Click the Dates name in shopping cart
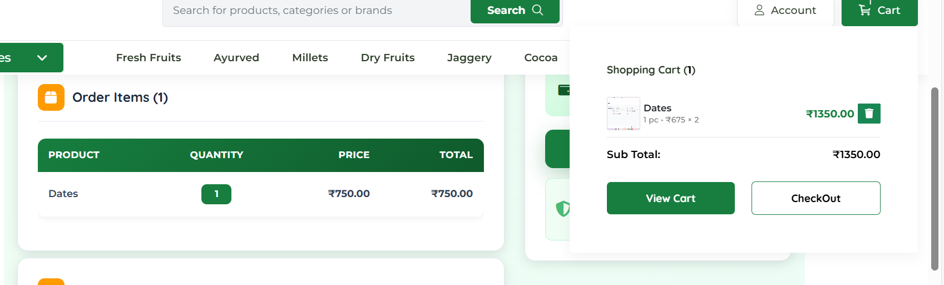944x285 pixels. [658, 108]
